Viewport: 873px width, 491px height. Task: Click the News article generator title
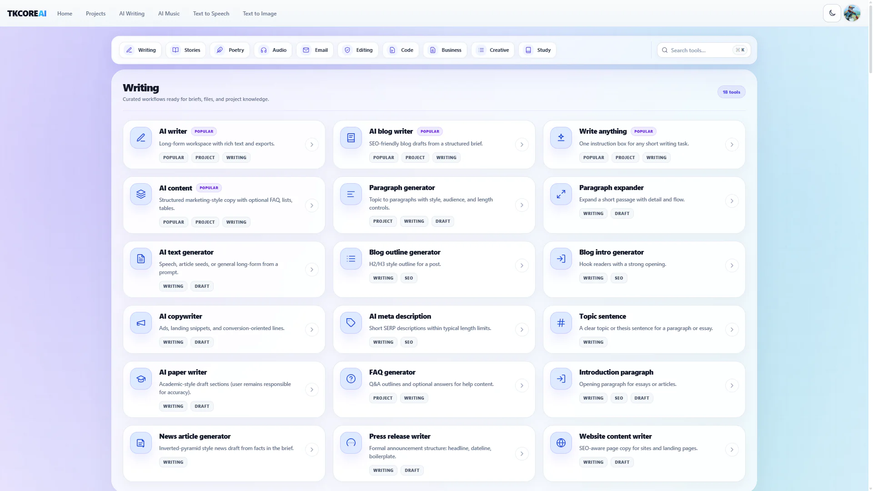click(195, 436)
